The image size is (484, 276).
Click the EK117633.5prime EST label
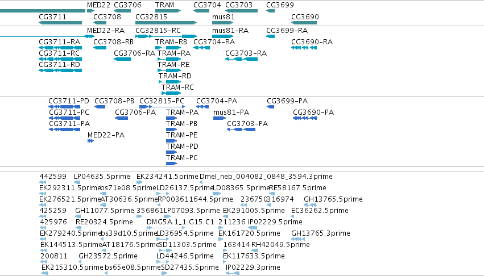pos(254,256)
